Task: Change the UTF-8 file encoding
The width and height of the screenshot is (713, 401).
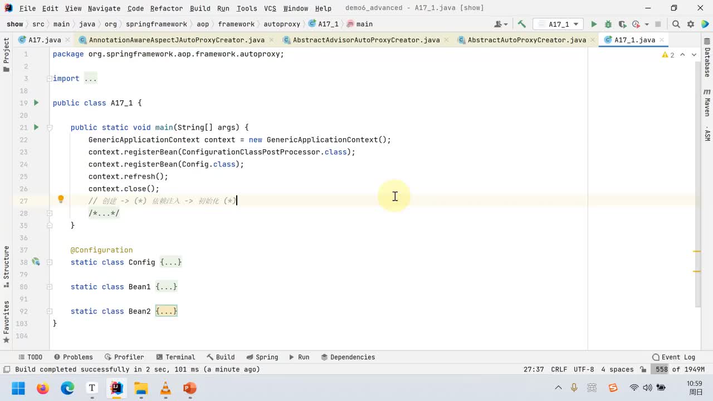Action: pyautogui.click(x=584, y=369)
